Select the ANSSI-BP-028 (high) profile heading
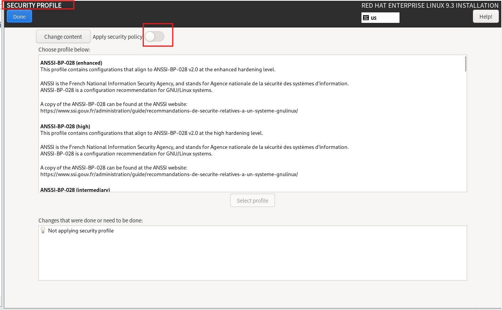This screenshot has width=502, height=310. [x=65, y=126]
